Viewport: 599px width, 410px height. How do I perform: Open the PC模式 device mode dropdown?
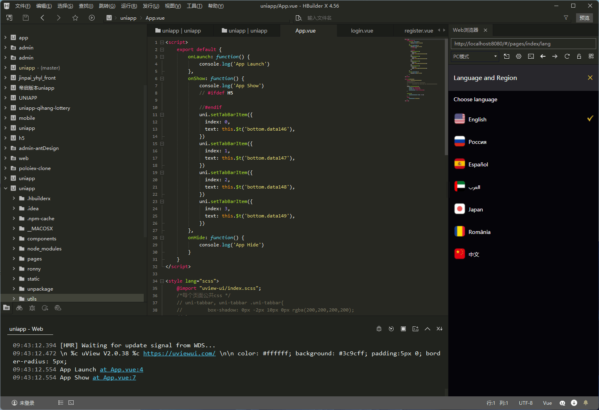click(475, 56)
